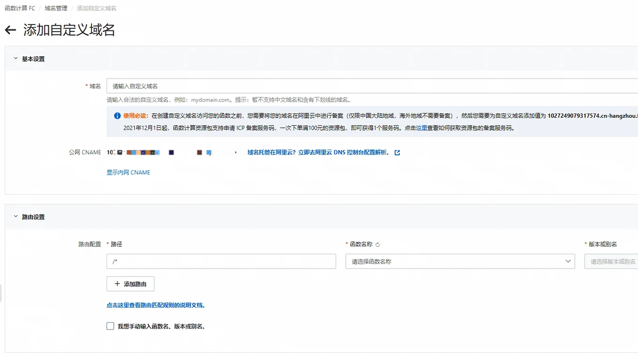Click the 路径 input containing /*

[221, 261]
